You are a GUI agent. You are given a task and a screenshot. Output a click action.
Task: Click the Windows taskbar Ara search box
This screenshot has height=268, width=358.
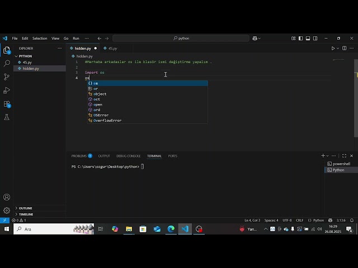coord(54,229)
